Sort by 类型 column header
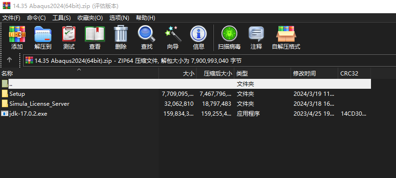This screenshot has height=178, width=396. [x=262, y=74]
